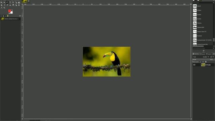This screenshot has height=121, width=215.
Task: Switch to the Paths tab
Action: (x=208, y=54)
